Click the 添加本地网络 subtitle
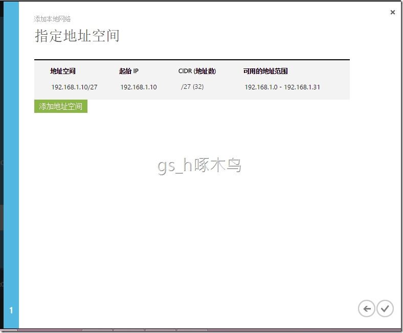403x333 pixels. coord(52,19)
